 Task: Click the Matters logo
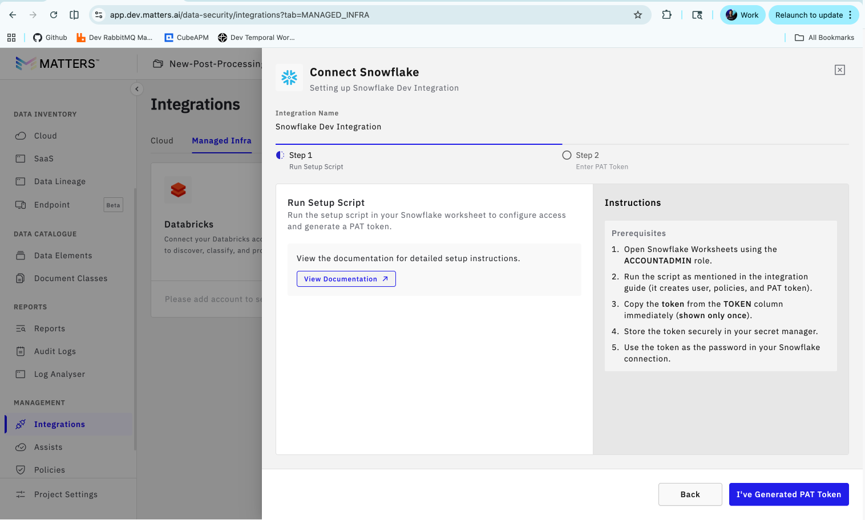point(57,63)
